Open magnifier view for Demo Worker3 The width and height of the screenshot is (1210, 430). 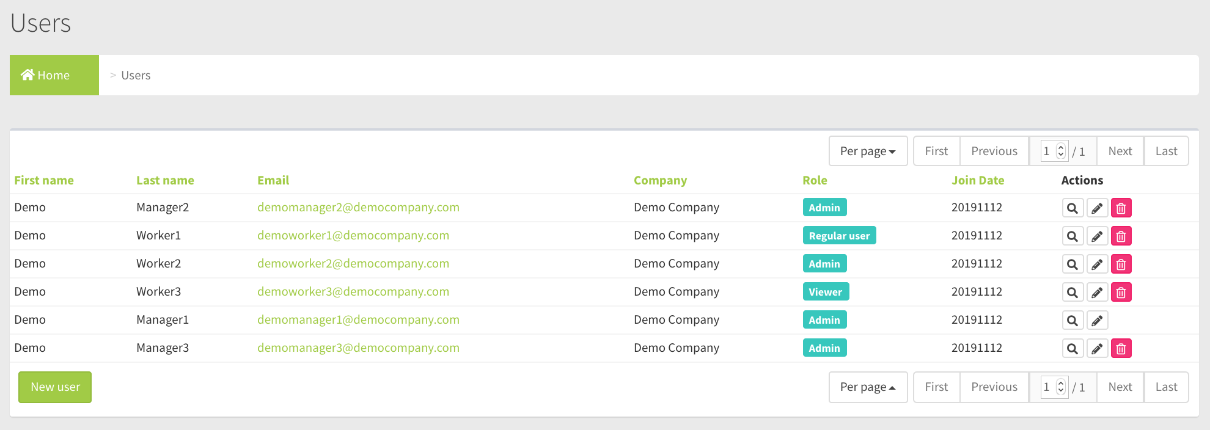(x=1072, y=293)
